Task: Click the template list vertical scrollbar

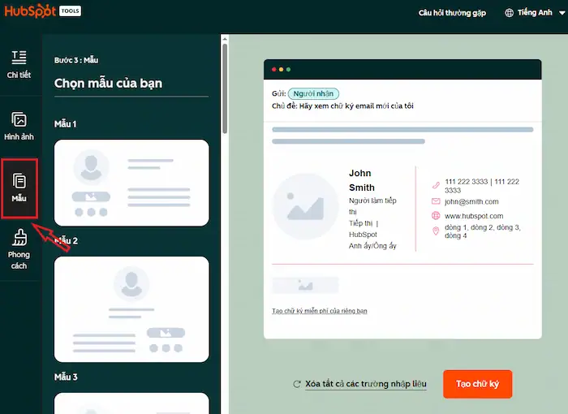Action: [x=225, y=81]
